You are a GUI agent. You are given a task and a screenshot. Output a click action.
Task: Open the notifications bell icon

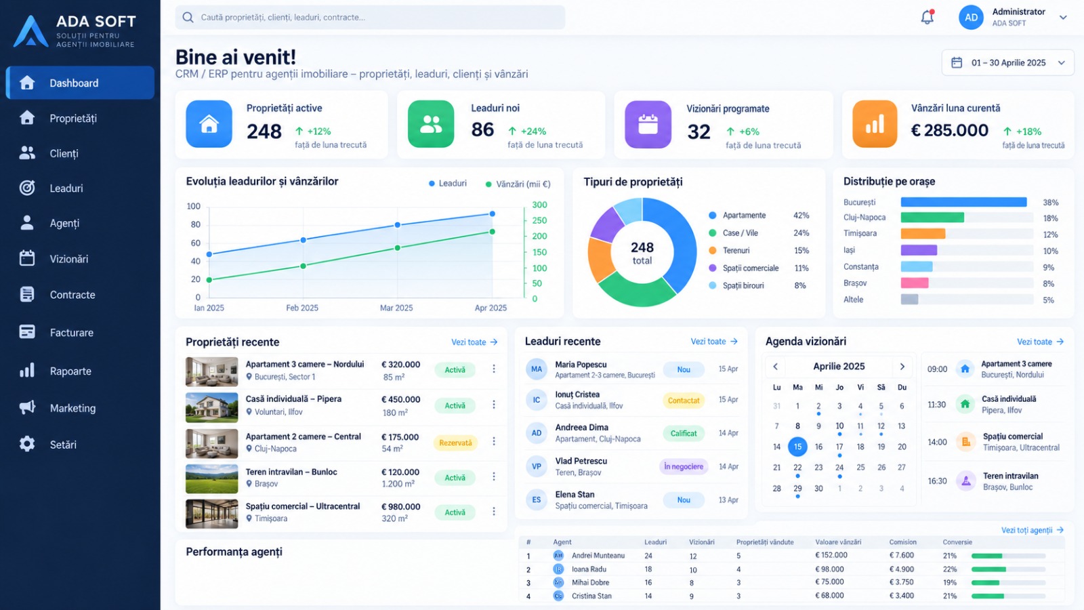click(x=927, y=18)
